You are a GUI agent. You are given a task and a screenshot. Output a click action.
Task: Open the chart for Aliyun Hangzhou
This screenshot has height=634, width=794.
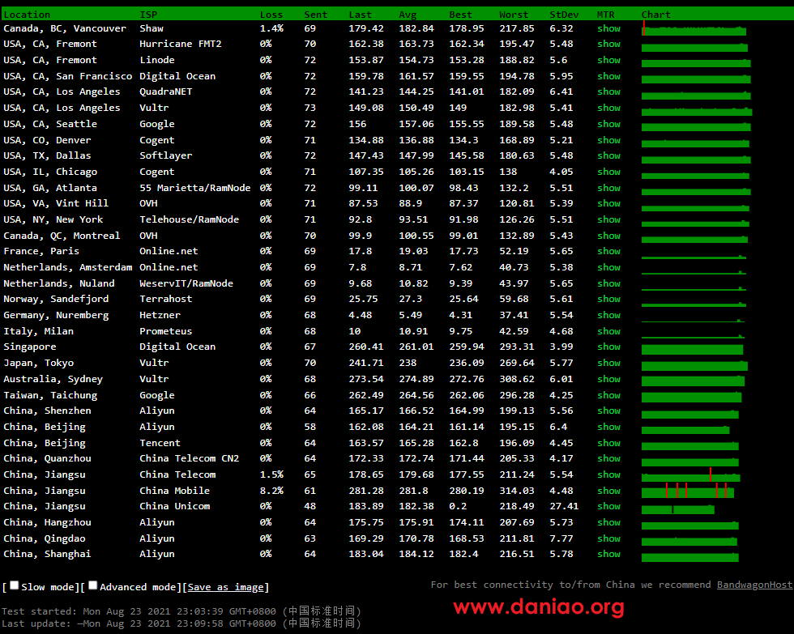[690, 526]
